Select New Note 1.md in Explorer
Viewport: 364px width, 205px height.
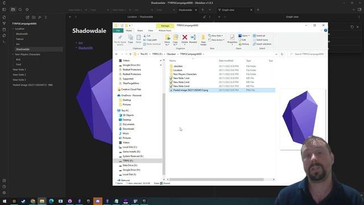coord(181,78)
